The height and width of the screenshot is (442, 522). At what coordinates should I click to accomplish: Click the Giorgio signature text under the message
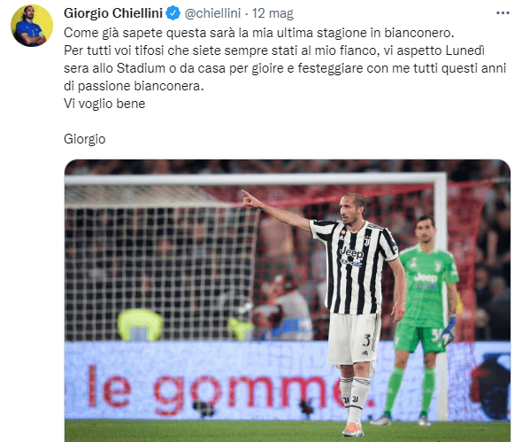tap(85, 139)
